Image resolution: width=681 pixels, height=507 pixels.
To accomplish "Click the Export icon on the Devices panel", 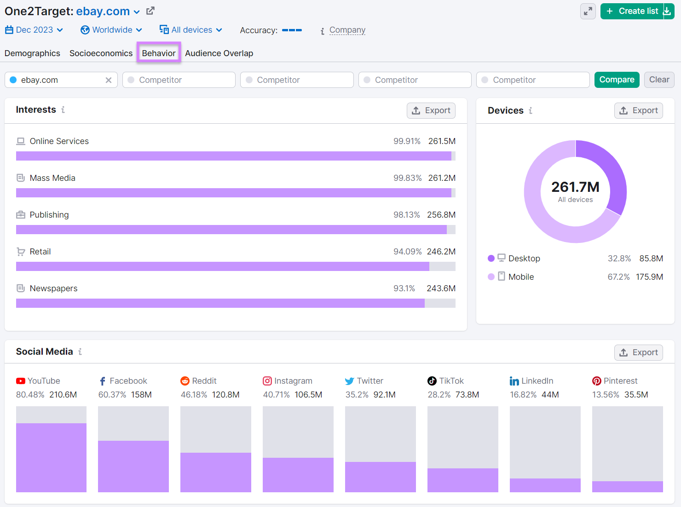I will (624, 110).
